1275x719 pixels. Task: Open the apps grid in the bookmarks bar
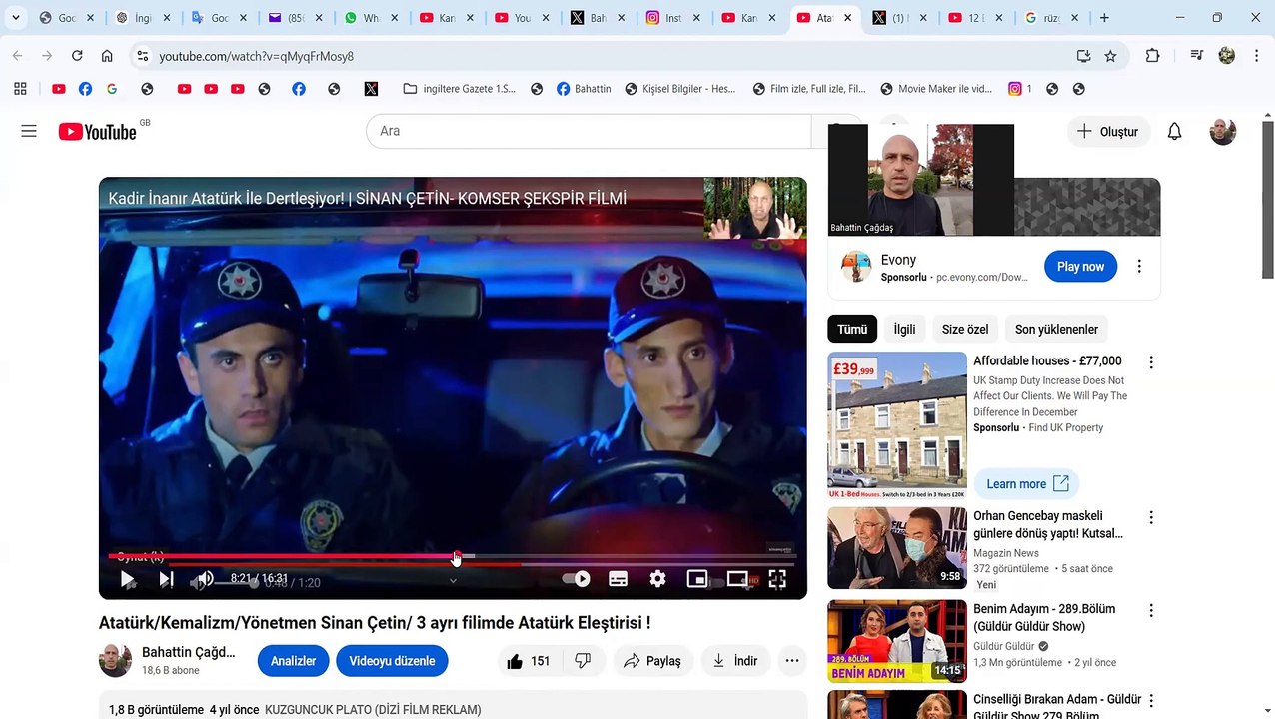pos(20,89)
